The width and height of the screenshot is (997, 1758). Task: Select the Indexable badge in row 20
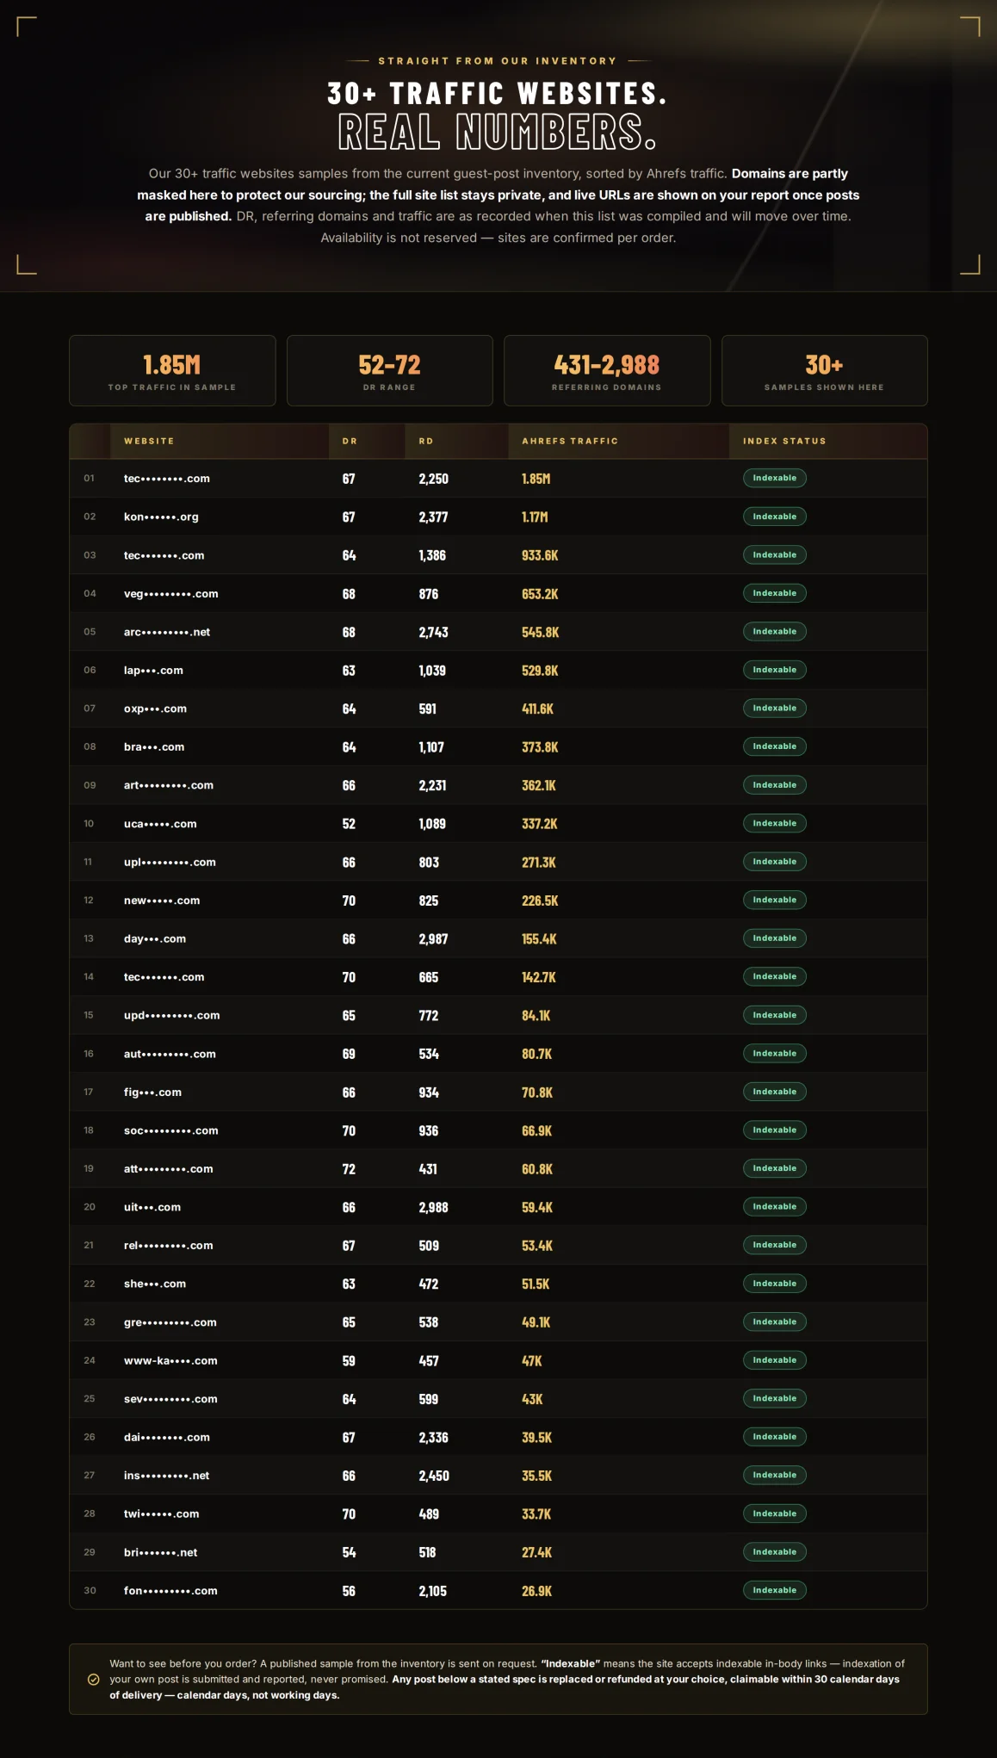(775, 1206)
